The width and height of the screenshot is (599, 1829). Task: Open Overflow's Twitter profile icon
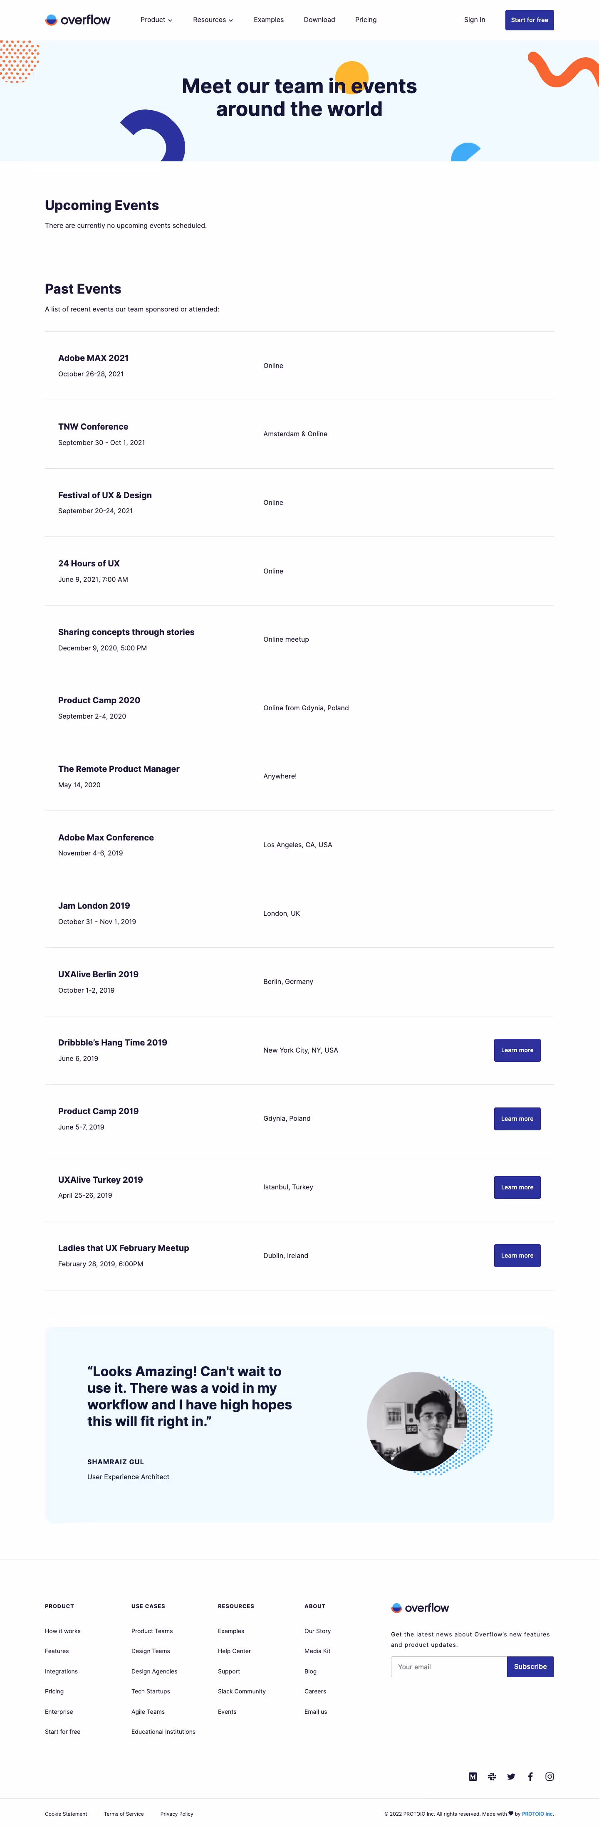(511, 1776)
